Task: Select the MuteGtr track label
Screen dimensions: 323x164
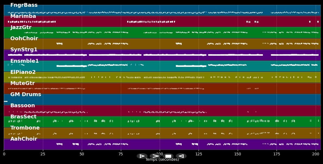Action: click(23, 83)
